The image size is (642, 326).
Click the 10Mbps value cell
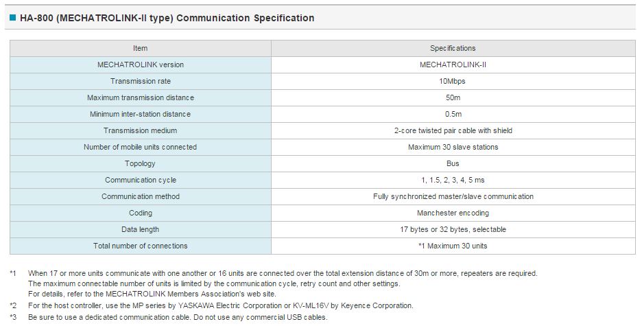coord(453,81)
